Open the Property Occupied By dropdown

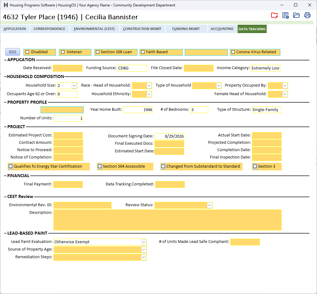285,86
